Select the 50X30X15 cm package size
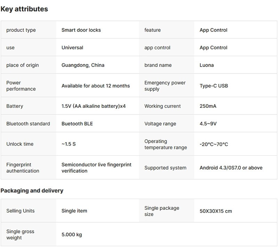Image resolution: width=278 pixels, height=250 pixels. click(215, 211)
